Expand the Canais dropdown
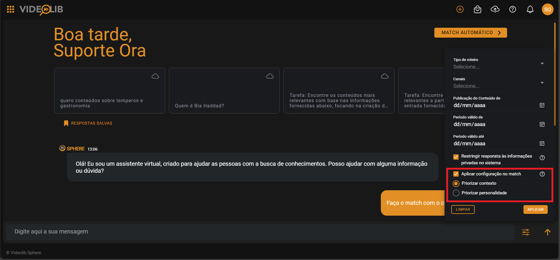This screenshot has height=260, width=560. (x=499, y=83)
